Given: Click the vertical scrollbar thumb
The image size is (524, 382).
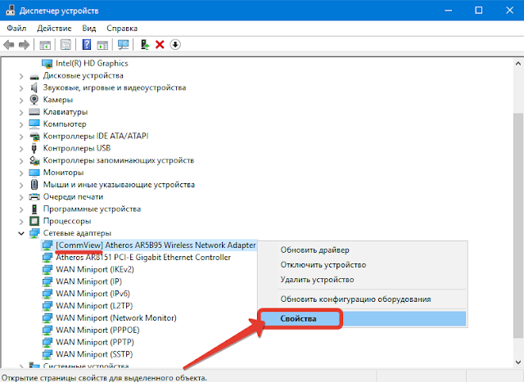Looking at the screenshot, I should [x=518, y=226].
